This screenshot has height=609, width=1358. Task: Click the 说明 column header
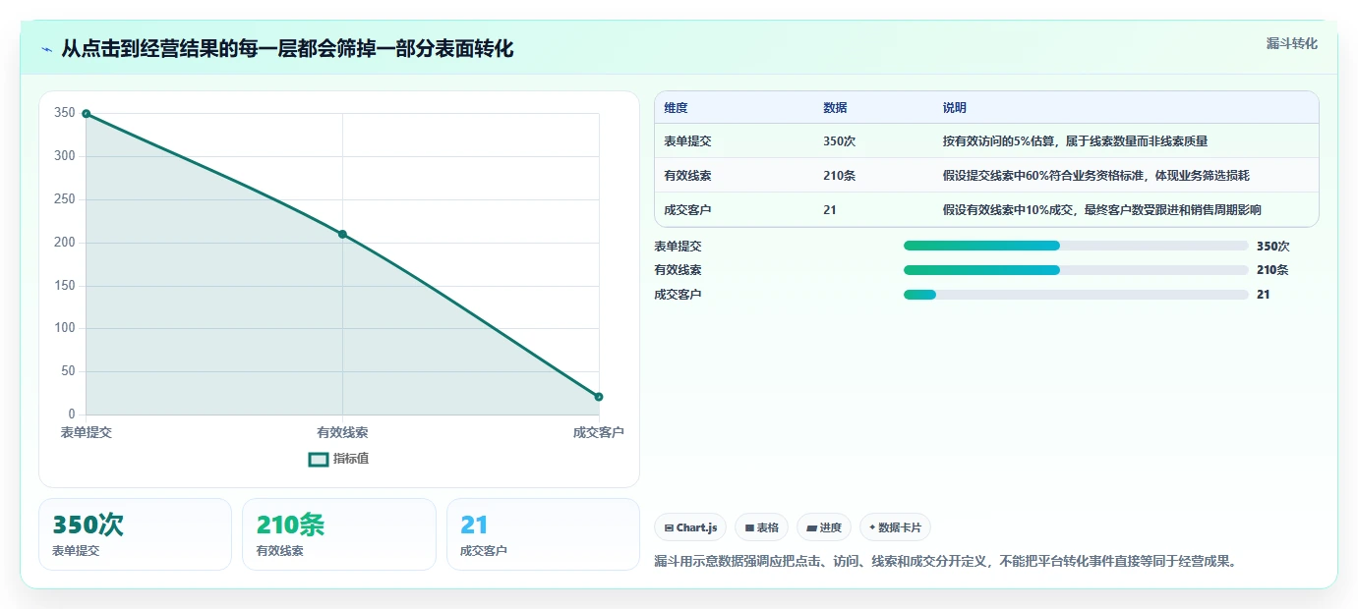pyautogui.click(x=954, y=108)
